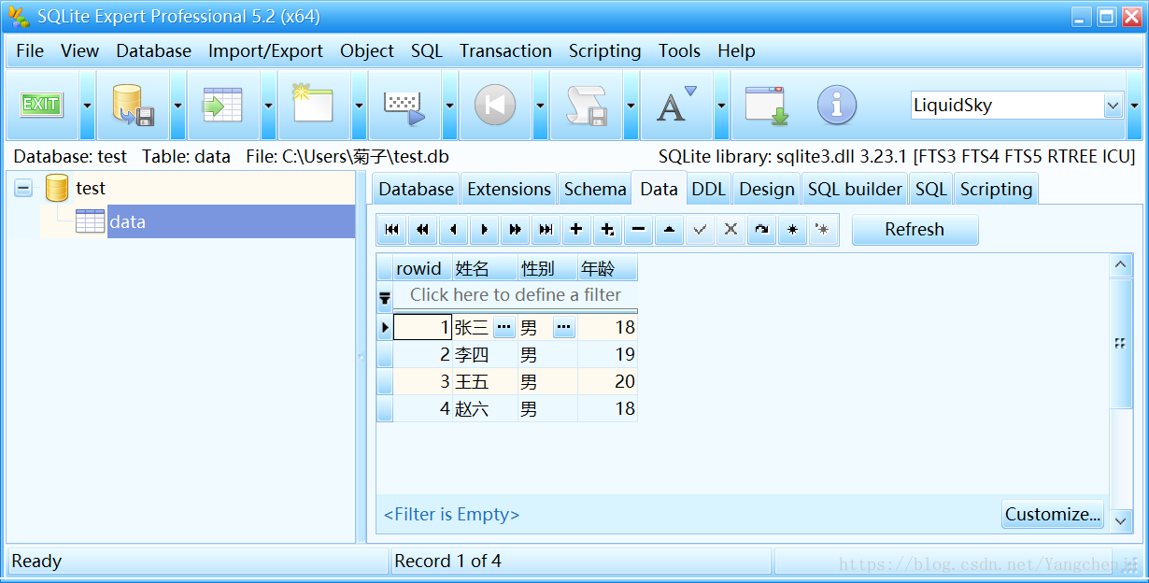
Task: Click the minus delete record button
Action: click(638, 229)
